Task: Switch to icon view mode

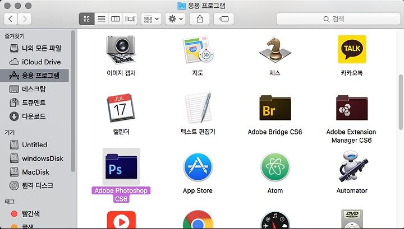Action: (87, 19)
